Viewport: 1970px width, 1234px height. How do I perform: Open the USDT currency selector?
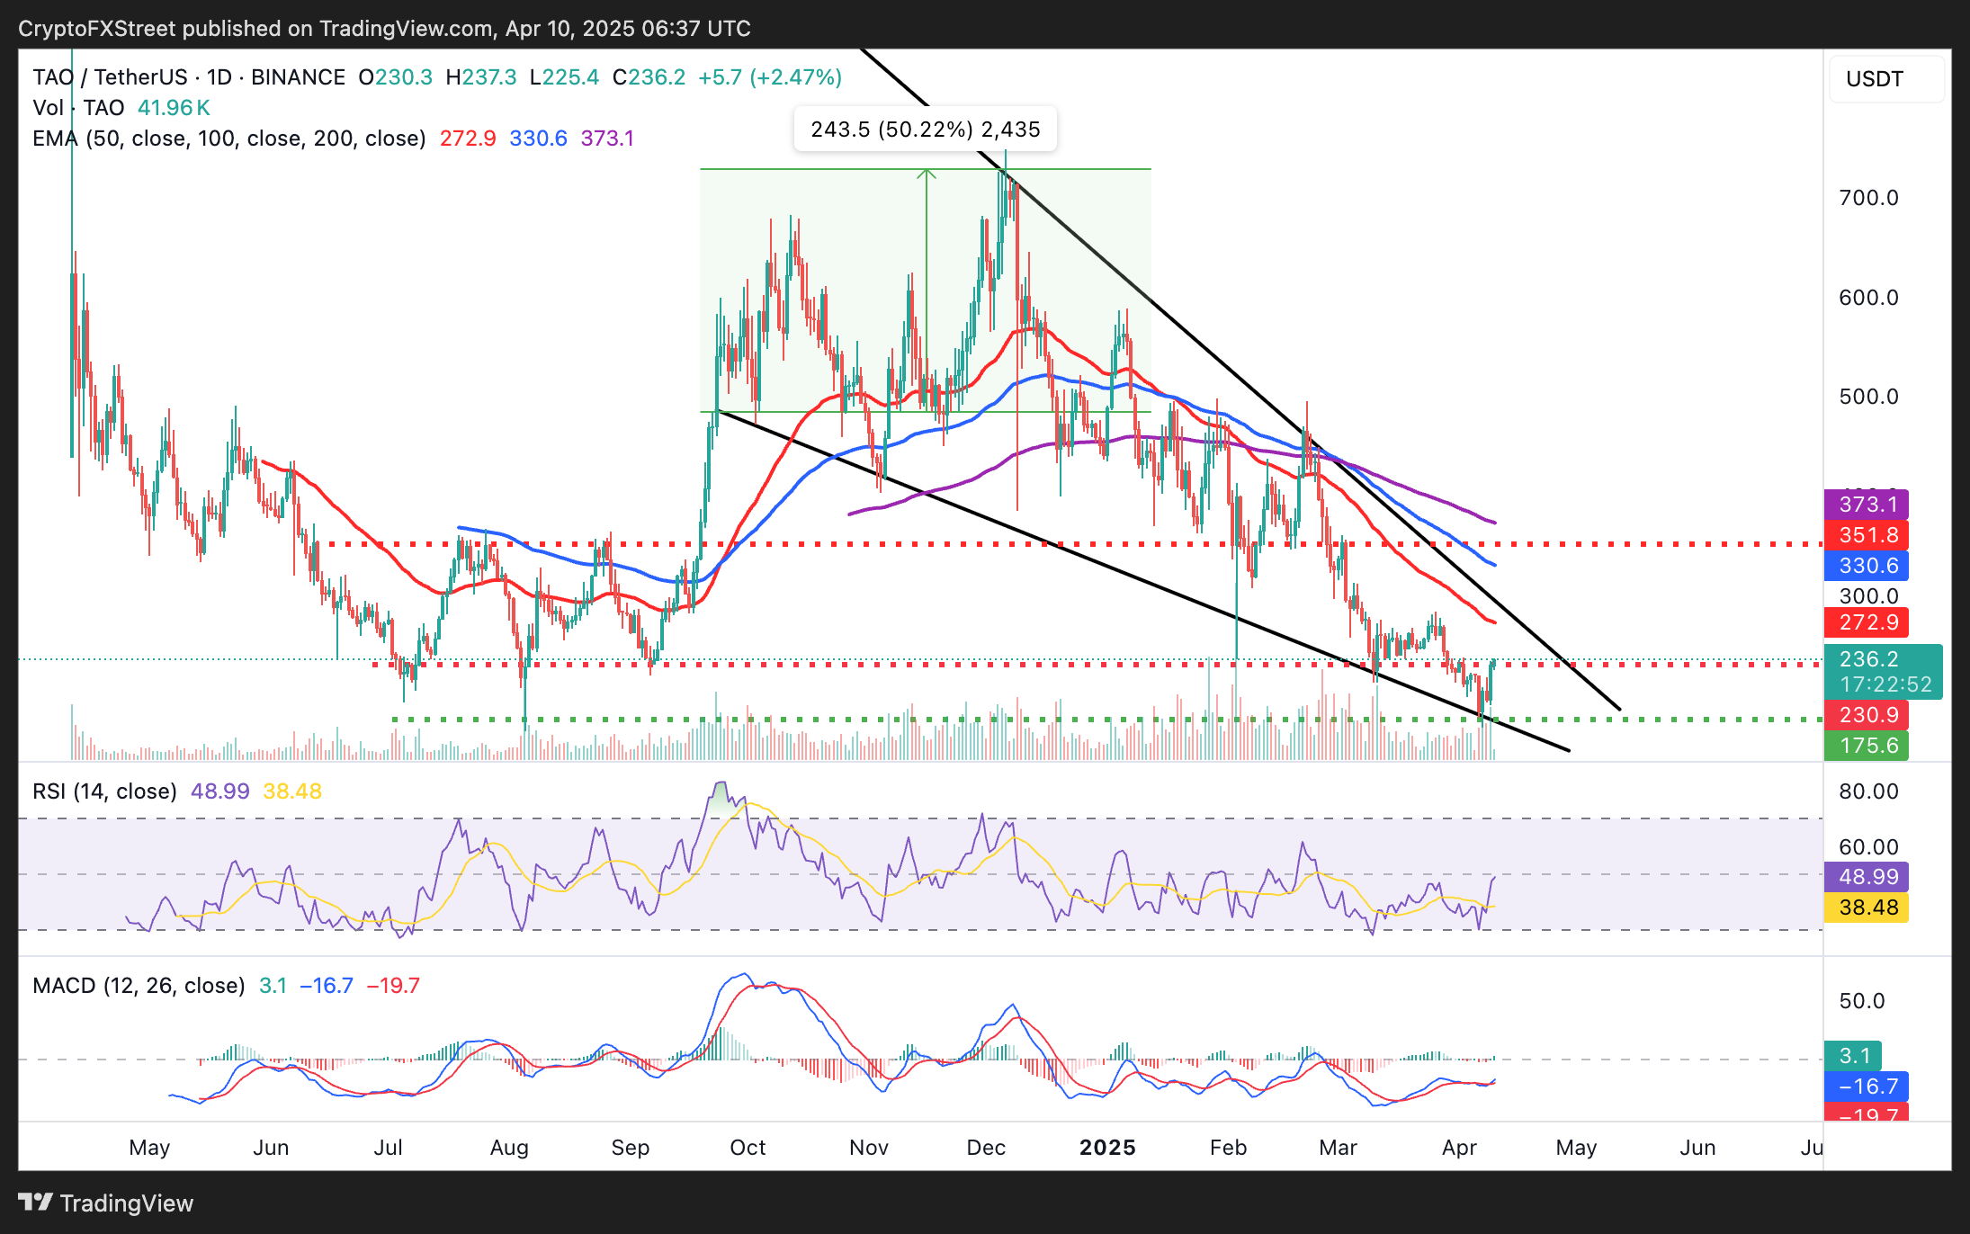(x=1886, y=79)
